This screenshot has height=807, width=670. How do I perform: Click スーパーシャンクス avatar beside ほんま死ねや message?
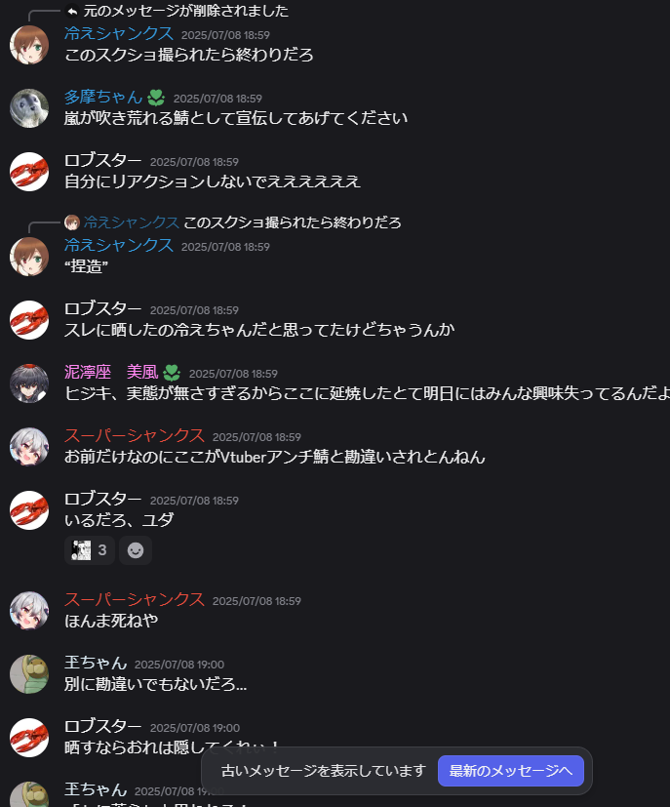[x=29, y=611]
